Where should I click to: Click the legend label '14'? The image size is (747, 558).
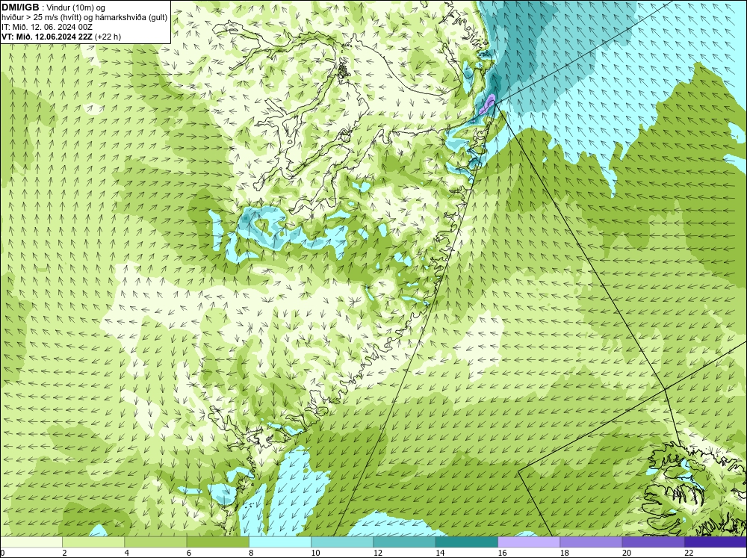(440, 553)
